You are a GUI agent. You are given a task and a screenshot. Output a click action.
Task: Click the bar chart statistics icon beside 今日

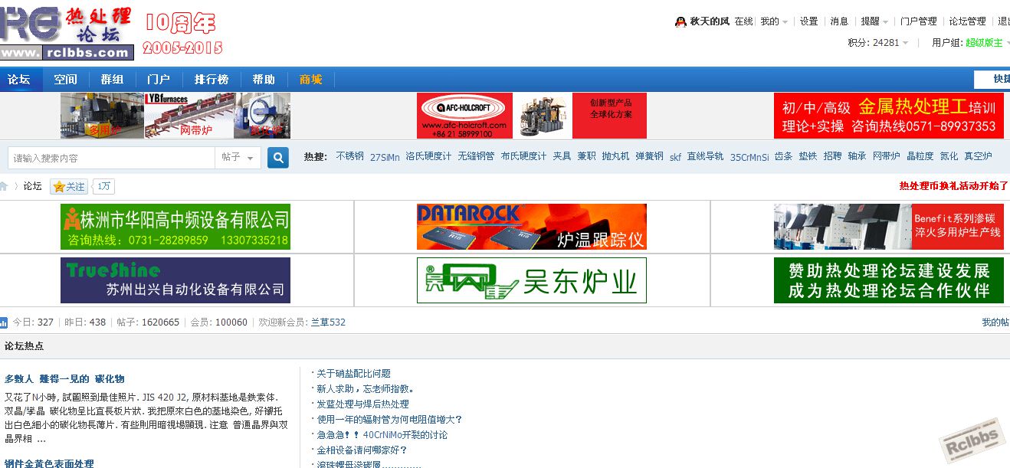[3, 322]
